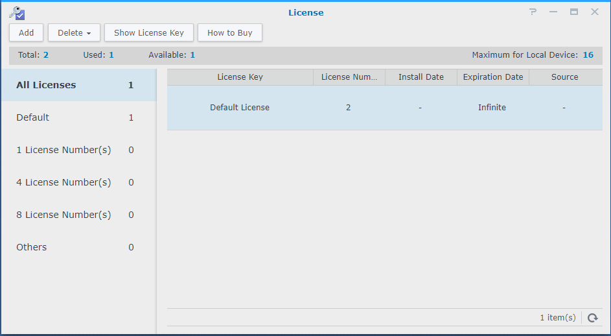Viewport: 611px width, 336px height.
Task: Close the License window
Action: (595, 12)
